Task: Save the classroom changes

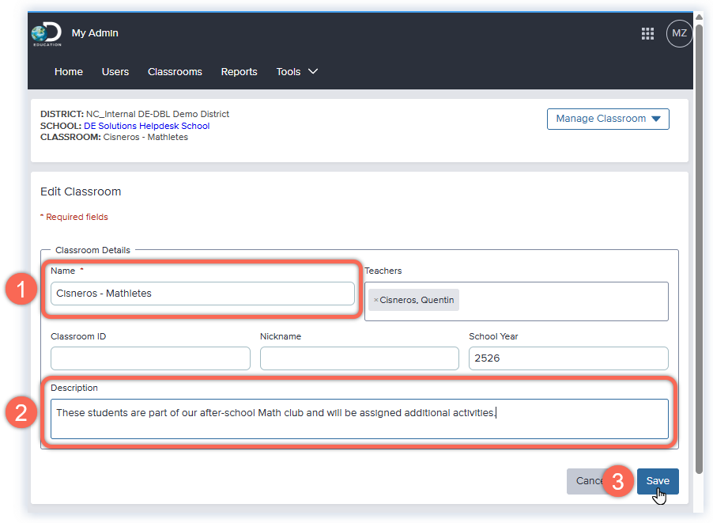Action: [658, 480]
